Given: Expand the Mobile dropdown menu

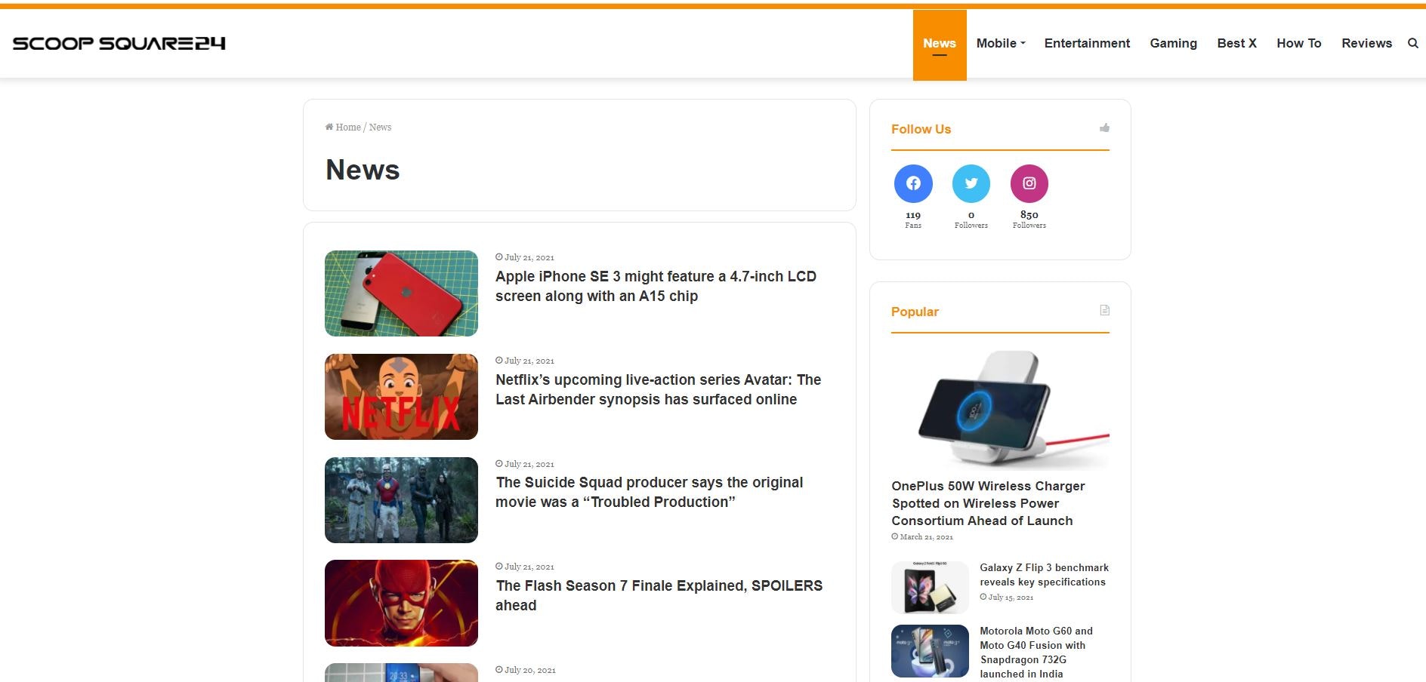Looking at the screenshot, I should click(x=1001, y=43).
